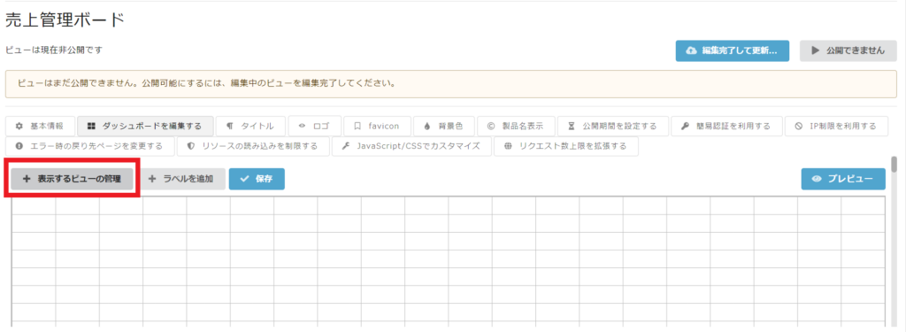This screenshot has height=332, width=906.
Task: Switch to the ロゴ tab
Action: click(x=314, y=126)
